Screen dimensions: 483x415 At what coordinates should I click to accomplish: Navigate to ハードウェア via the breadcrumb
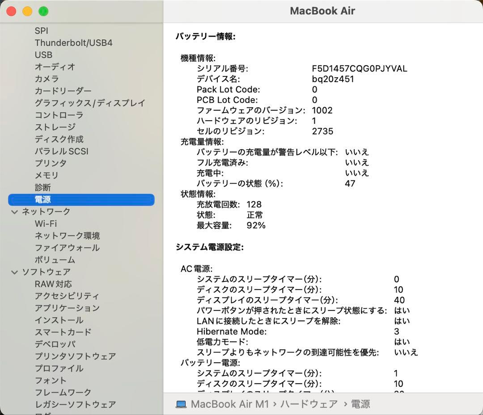click(308, 404)
